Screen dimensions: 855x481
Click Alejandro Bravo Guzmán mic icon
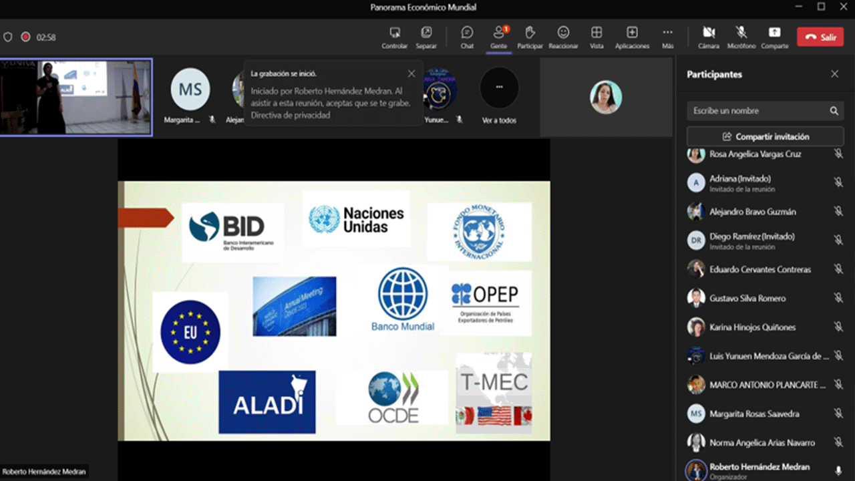click(x=838, y=212)
